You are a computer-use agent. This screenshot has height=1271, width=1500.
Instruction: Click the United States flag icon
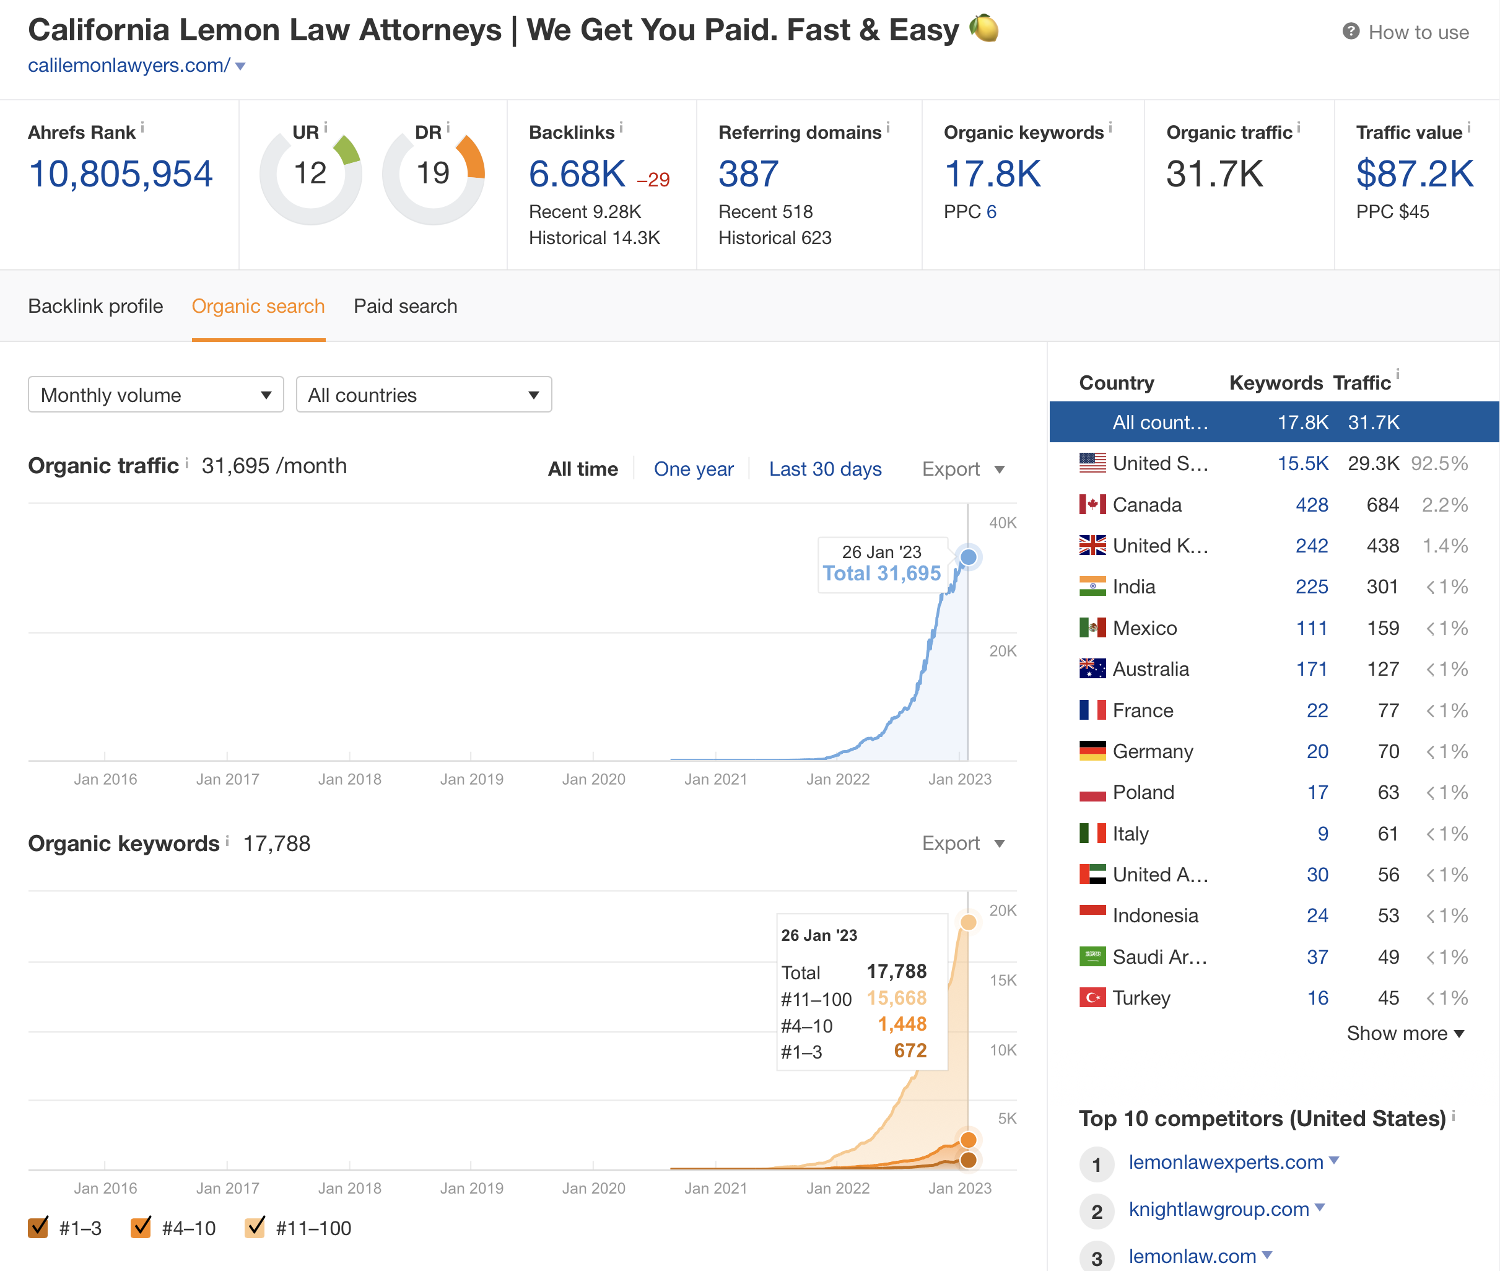[1092, 463]
